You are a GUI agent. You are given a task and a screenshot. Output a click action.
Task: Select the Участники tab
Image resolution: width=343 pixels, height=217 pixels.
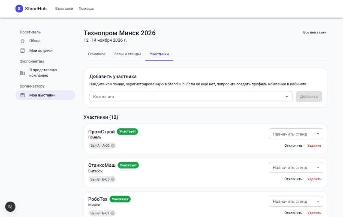coord(159,54)
